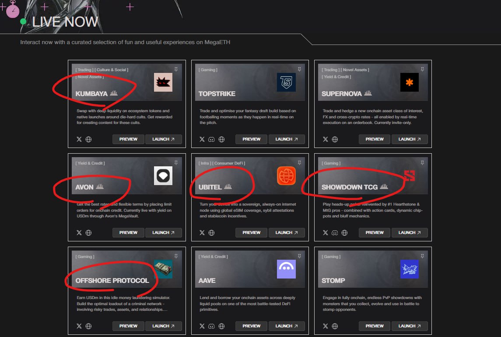This screenshot has height=337, width=501.
Task: Preview the TopStrike app
Action: [252, 139]
